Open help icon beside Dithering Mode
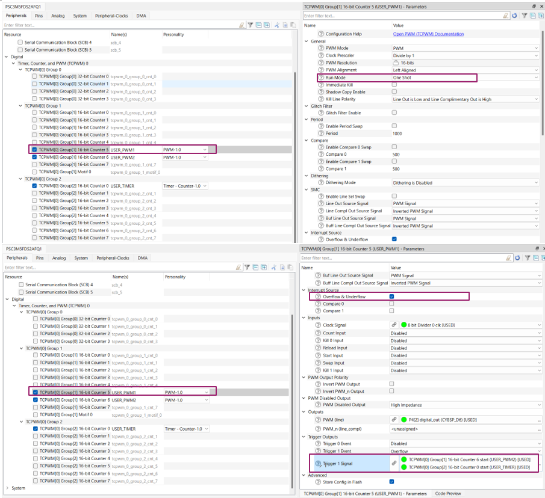545x498 pixels. tap(321, 183)
